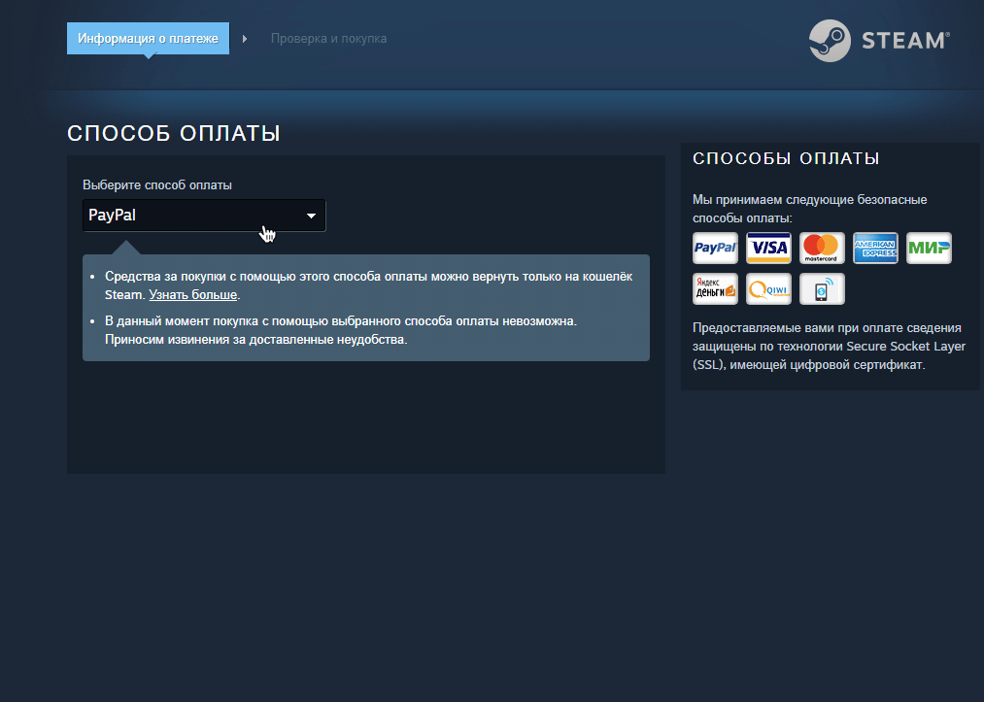Click the МИР card icon
The width and height of the screenshot is (984, 702).
click(929, 248)
